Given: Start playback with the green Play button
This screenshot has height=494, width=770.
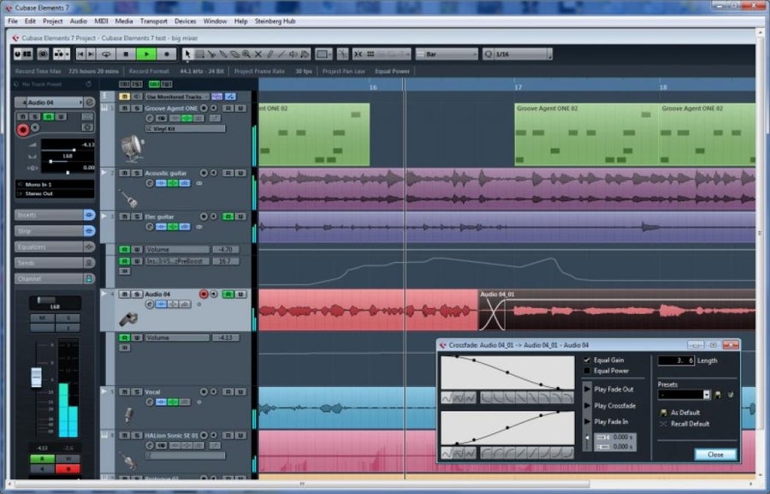Looking at the screenshot, I should tap(146, 54).
